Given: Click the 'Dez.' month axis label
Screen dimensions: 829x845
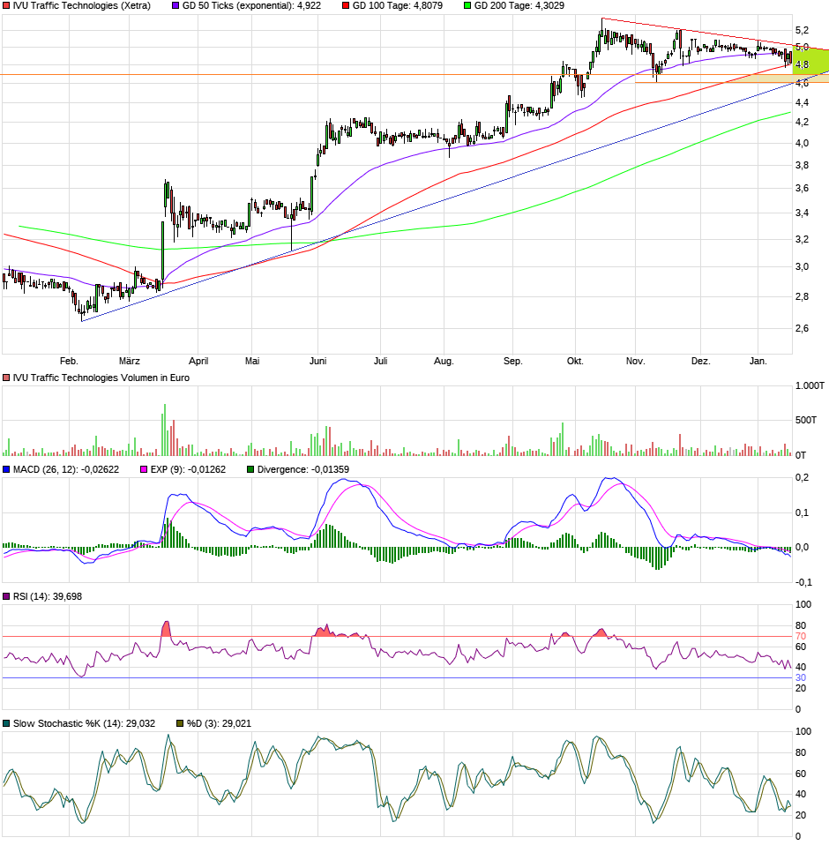Looking at the screenshot, I should pos(701,361).
